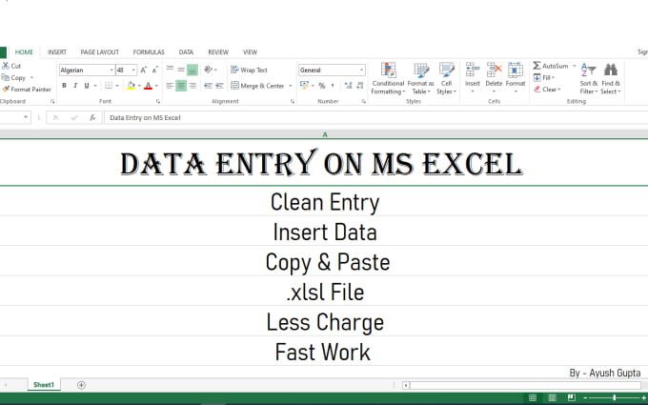The width and height of the screenshot is (648, 405).
Task: Click the Copy icon
Action: tap(6, 77)
